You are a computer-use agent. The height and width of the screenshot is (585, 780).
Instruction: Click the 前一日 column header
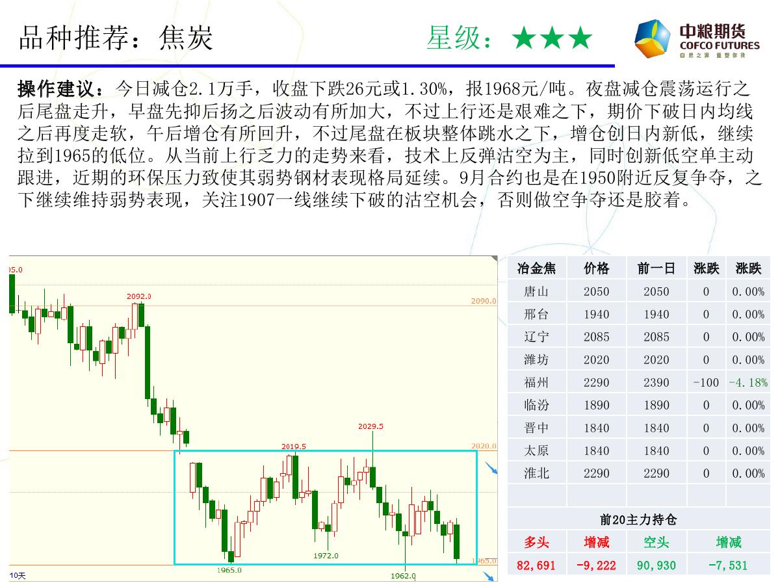(x=656, y=268)
